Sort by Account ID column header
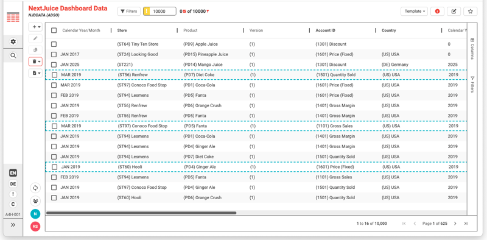487x240 pixels. 325,30
